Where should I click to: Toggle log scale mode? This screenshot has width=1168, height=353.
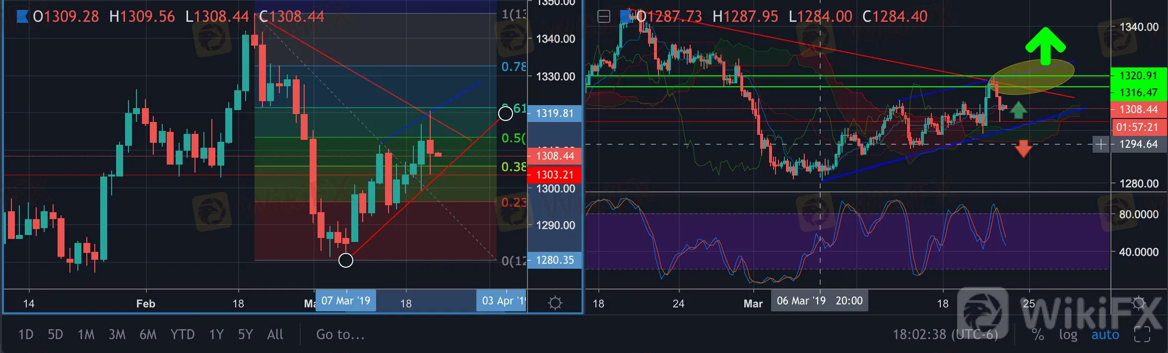click(1068, 335)
